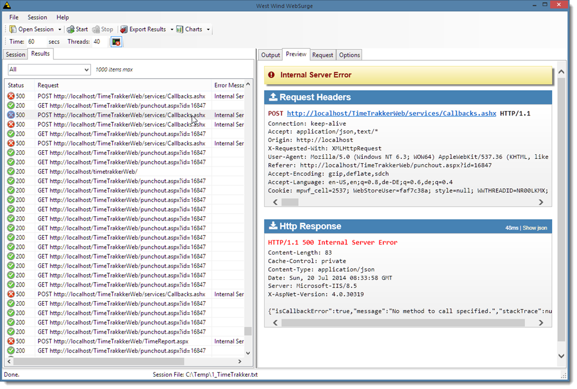
Task: Click the Http Response download icon
Action: (x=273, y=225)
